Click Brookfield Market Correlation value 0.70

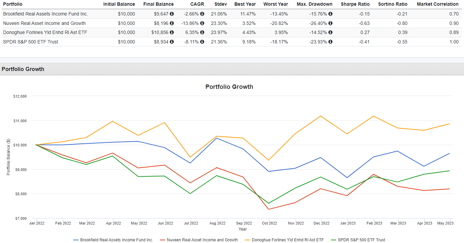pyautogui.click(x=454, y=14)
